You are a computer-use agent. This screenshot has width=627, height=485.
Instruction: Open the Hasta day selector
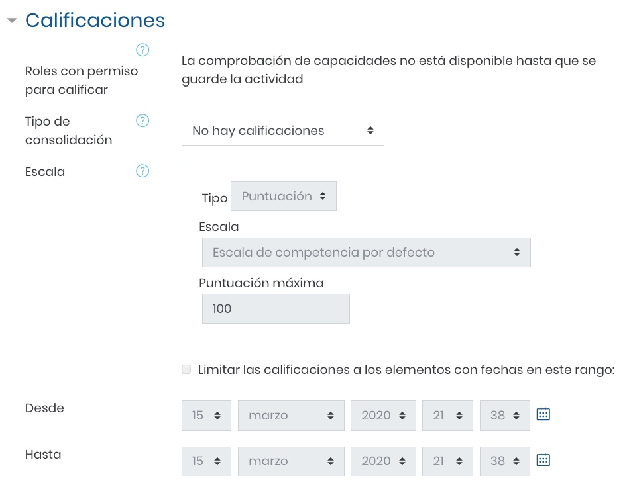206,461
